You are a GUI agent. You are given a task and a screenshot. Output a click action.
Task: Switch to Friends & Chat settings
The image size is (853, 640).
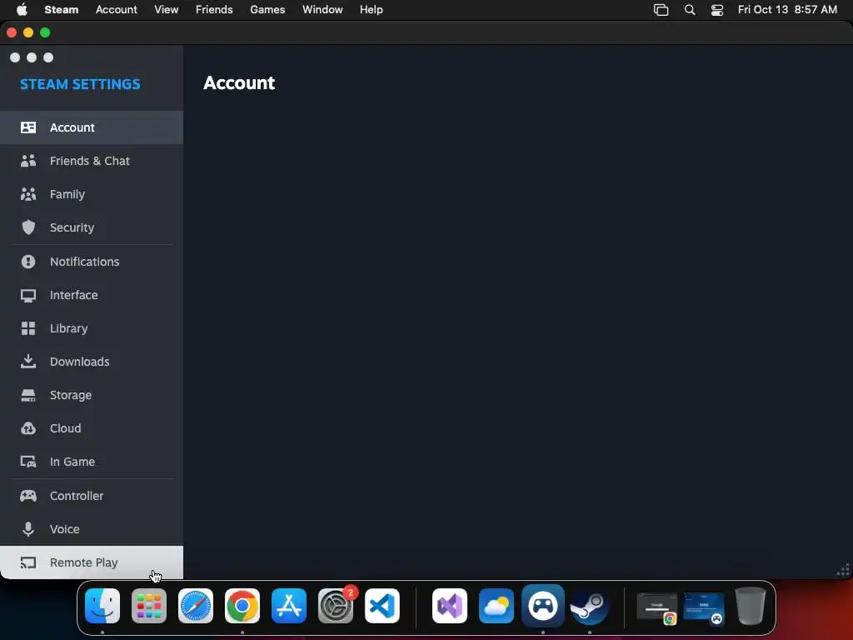pyautogui.click(x=92, y=161)
